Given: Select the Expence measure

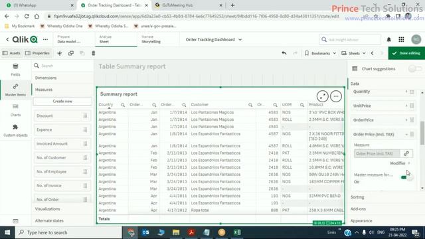Looking at the screenshot, I should [x=62, y=130].
